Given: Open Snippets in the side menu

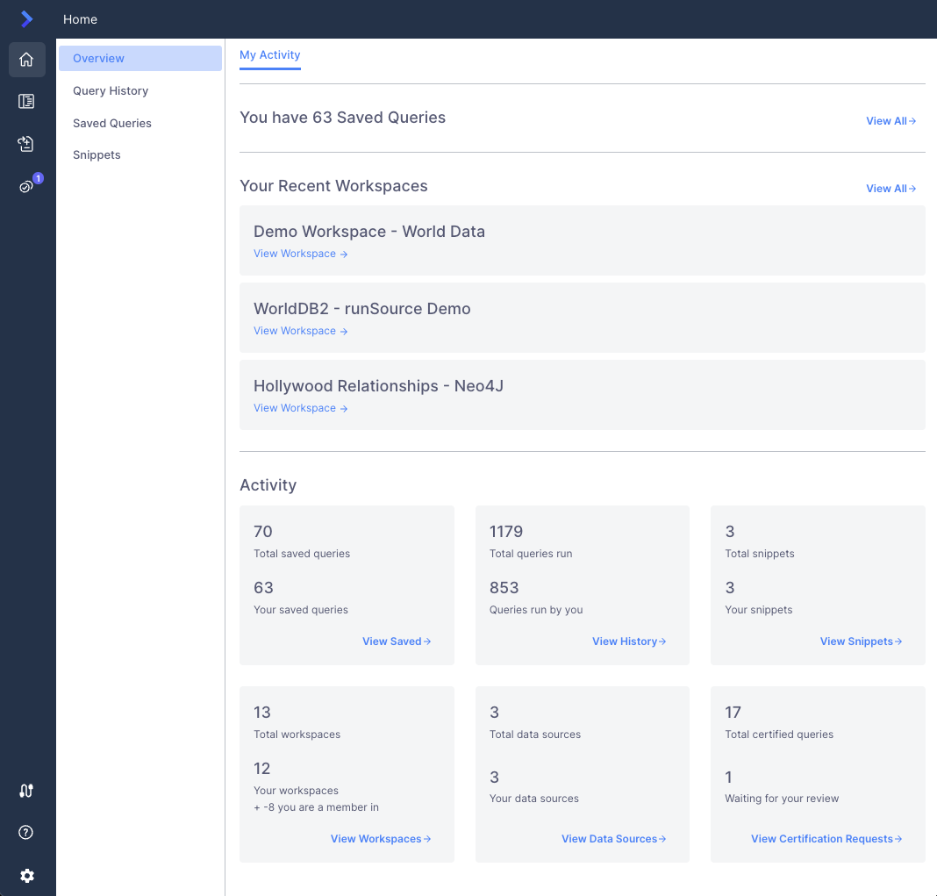Looking at the screenshot, I should tap(97, 155).
